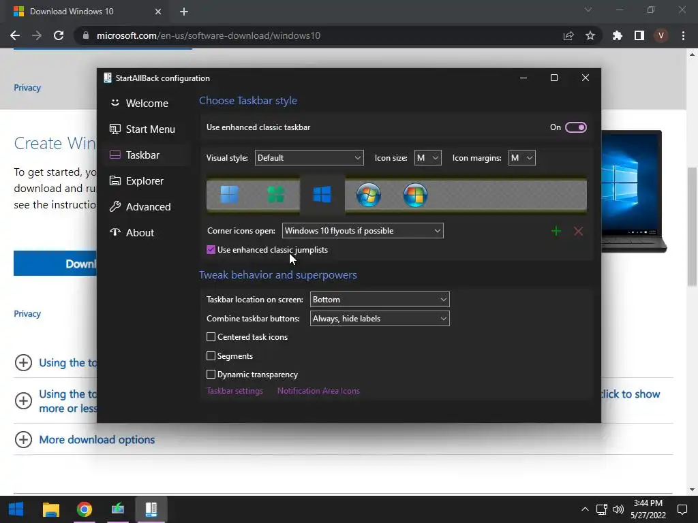The width and height of the screenshot is (698, 523).
Task: Click Chrome's back navigation arrow
Action: [15, 35]
